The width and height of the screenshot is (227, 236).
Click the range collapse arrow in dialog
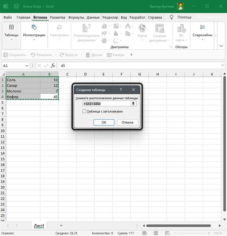tap(133, 104)
